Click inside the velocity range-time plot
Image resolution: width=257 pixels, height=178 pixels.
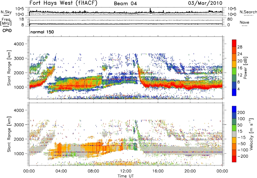126,134
